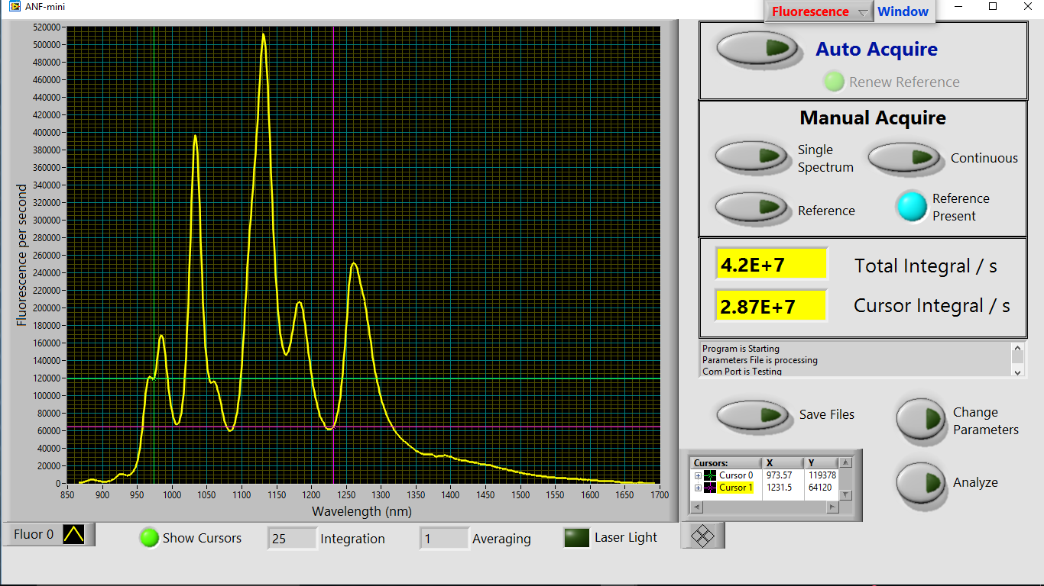
Task: Click the Wavelength (nm) axis title
Action: [x=362, y=511]
